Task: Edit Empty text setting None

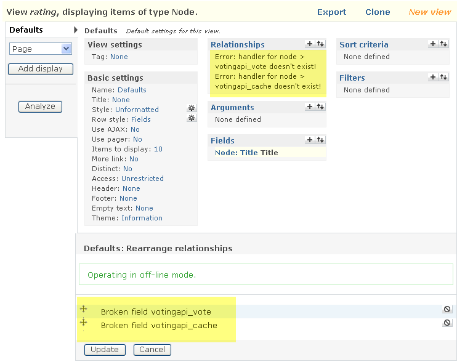Action: tap(144, 209)
